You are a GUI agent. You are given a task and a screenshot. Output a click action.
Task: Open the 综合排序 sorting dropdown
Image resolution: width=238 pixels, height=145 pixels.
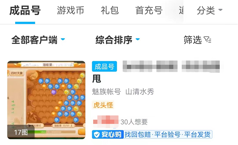pyautogui.click(x=118, y=40)
